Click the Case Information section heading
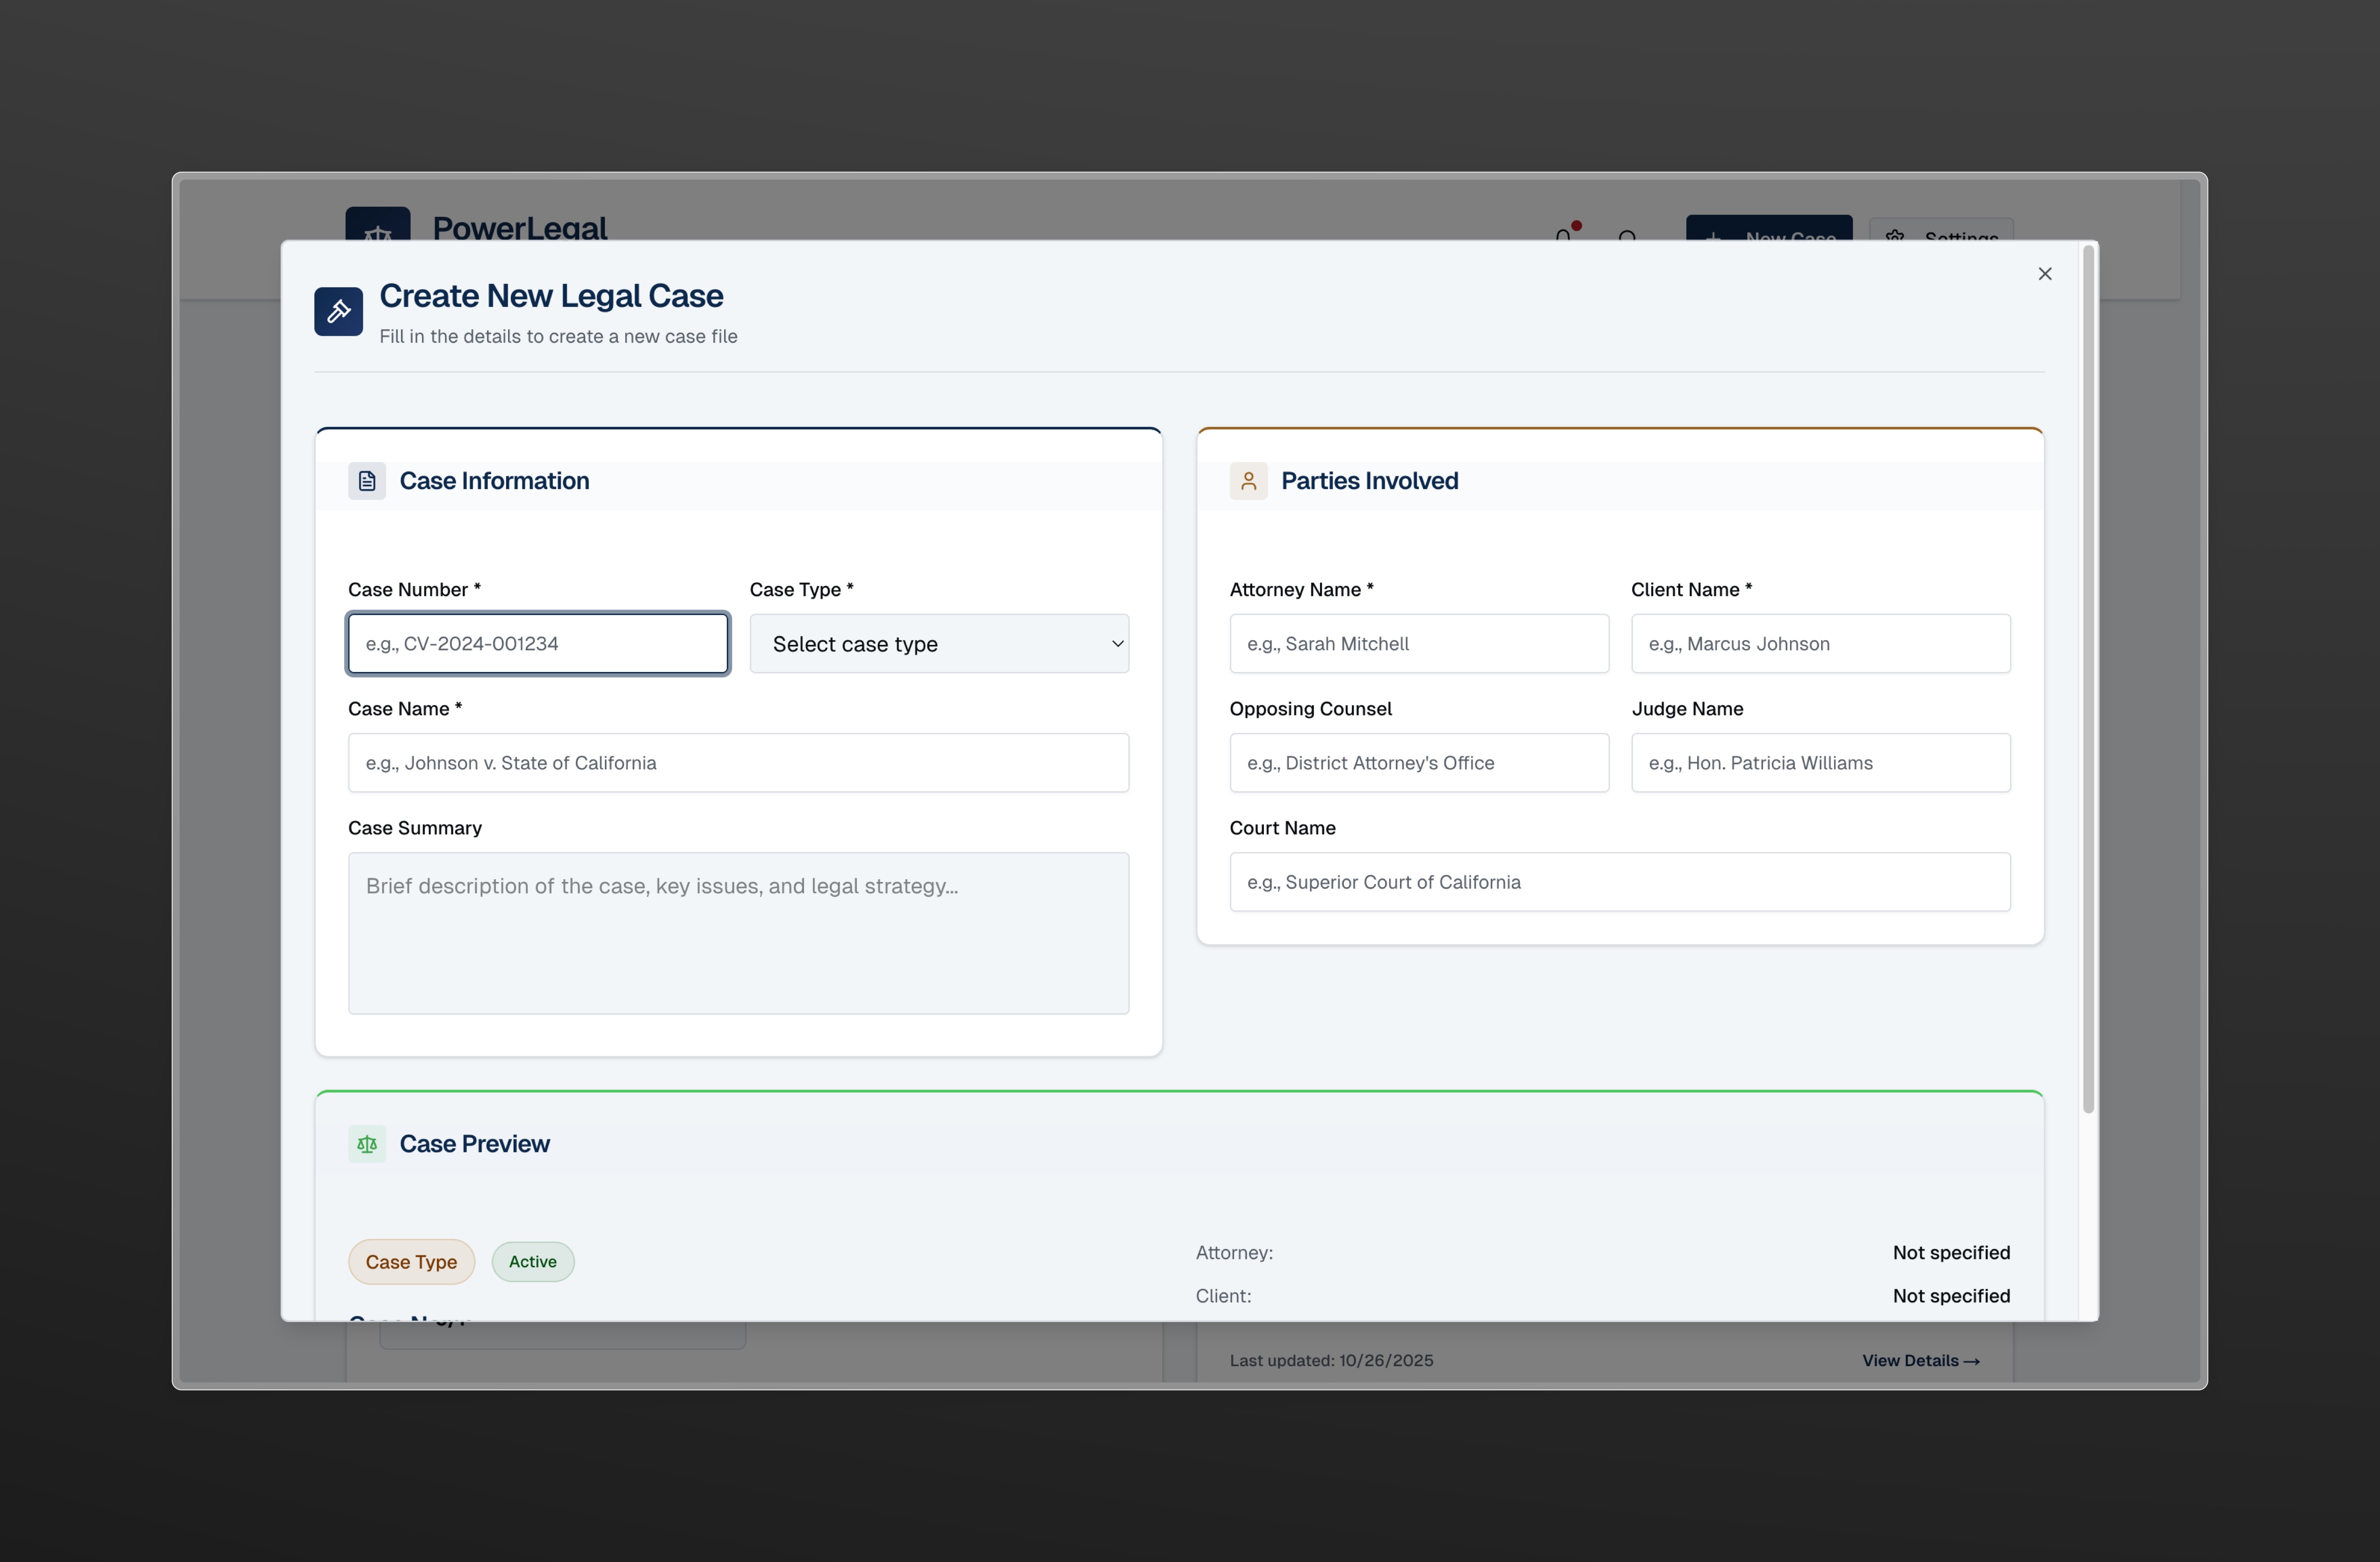This screenshot has height=1562, width=2380. 494,481
